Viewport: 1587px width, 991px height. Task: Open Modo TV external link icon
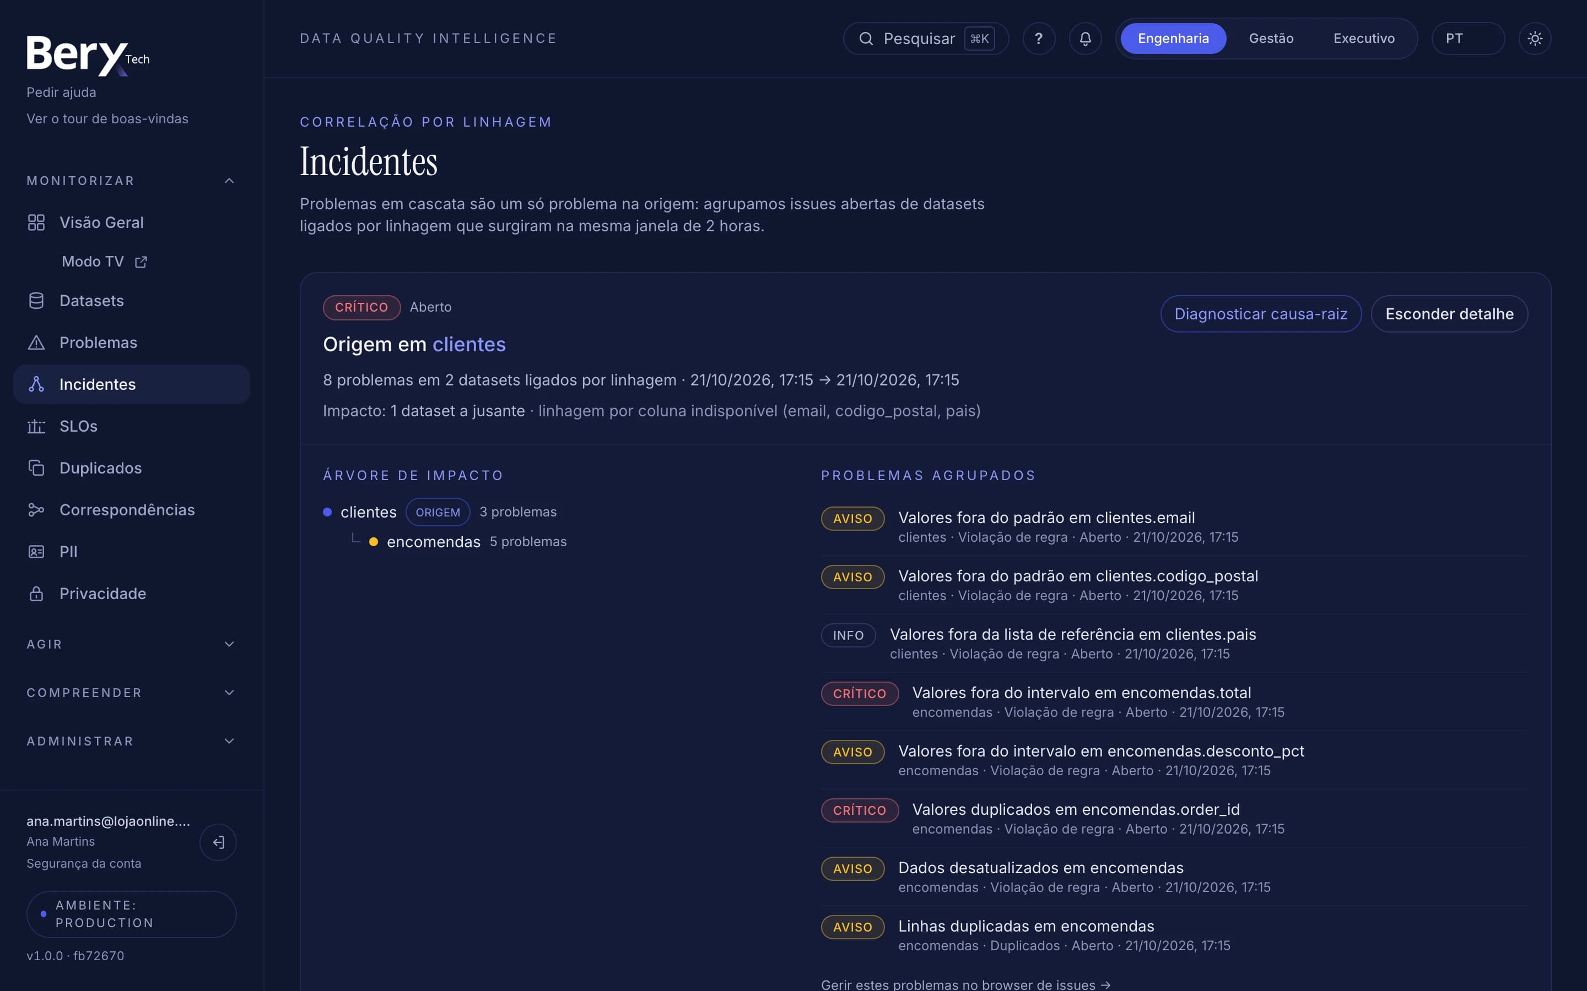(x=141, y=262)
